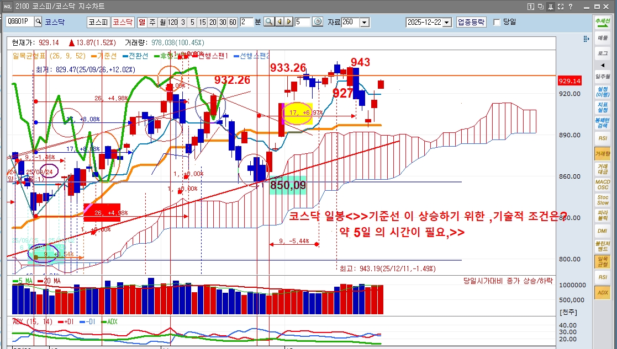
Task: Toggle the 일목균형 Ichimoku indicator
Action: pyautogui.click(x=603, y=261)
